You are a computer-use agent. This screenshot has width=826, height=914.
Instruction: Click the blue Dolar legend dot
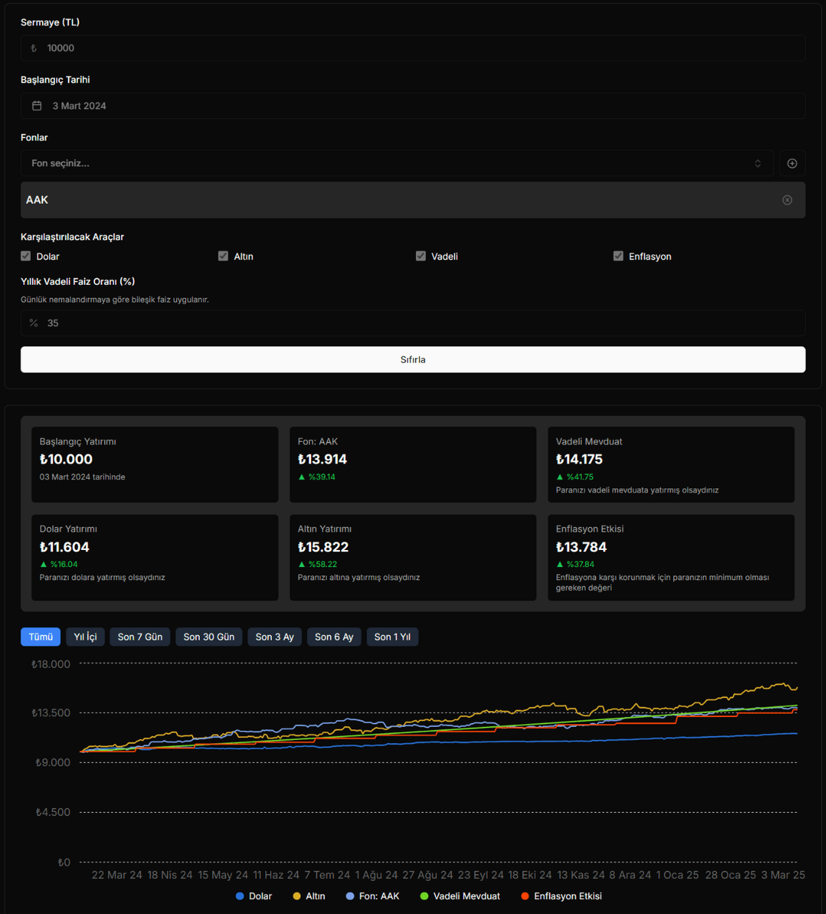pyautogui.click(x=240, y=896)
